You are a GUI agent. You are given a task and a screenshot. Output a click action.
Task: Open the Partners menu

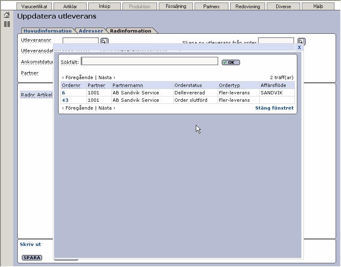click(x=212, y=7)
